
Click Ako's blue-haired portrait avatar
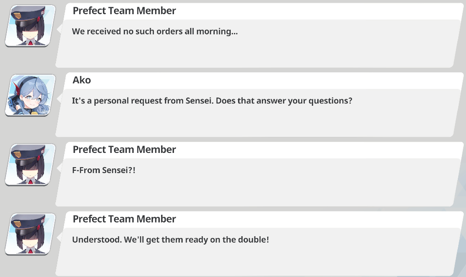[30, 95]
